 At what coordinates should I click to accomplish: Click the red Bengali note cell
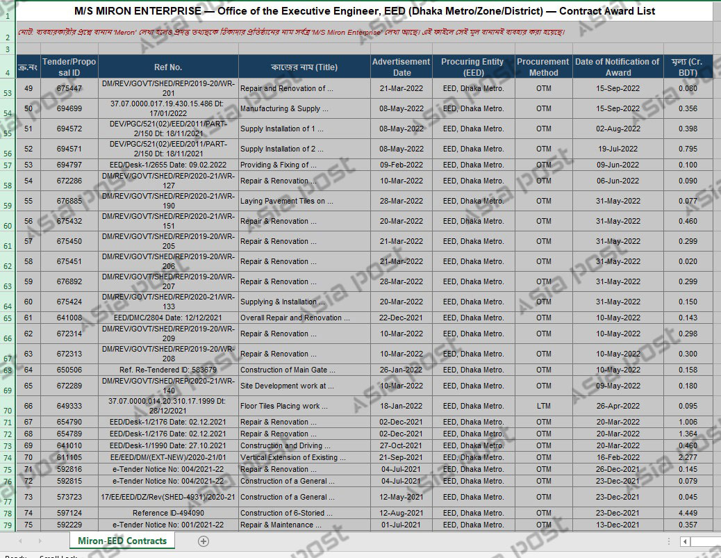[364, 32]
